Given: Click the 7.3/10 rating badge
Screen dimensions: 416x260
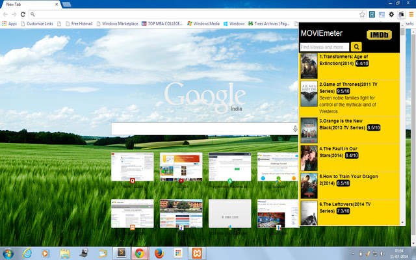Looking at the screenshot, I should click(x=343, y=211).
